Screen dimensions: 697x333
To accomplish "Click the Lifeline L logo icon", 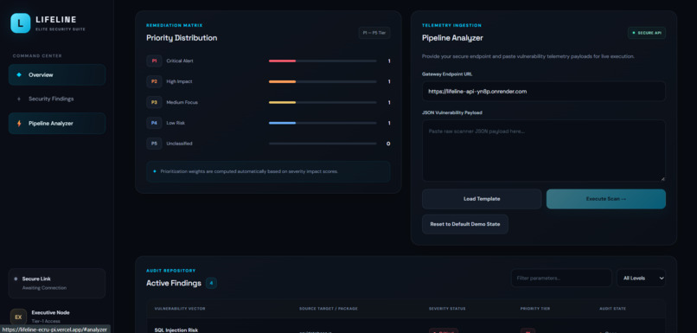I will tap(21, 23).
